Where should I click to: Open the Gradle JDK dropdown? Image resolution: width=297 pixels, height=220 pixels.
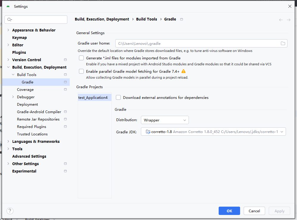(x=215, y=132)
